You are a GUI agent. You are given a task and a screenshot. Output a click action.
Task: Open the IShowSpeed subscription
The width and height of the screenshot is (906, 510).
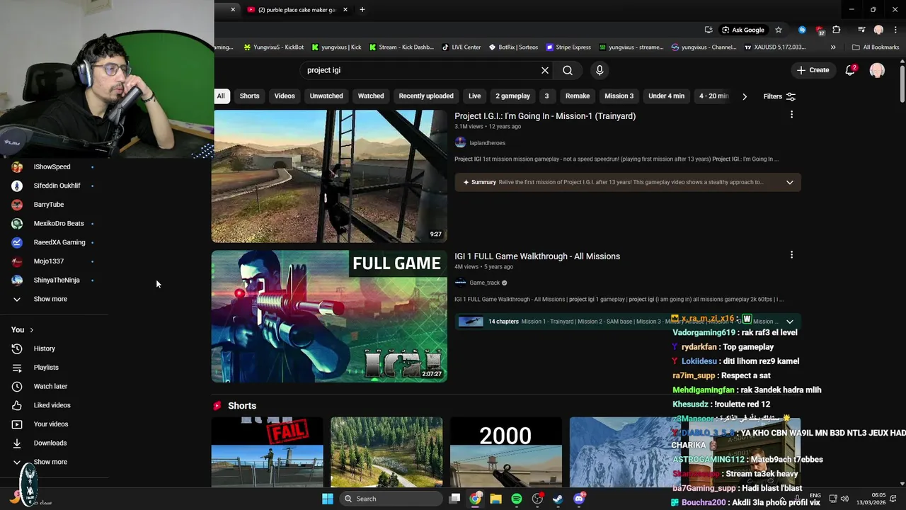coord(54,167)
